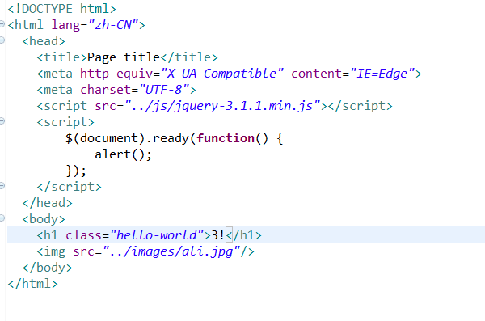Screen dimensions: 485x321
Task: Click the $(document).ready call
Action: (130, 138)
